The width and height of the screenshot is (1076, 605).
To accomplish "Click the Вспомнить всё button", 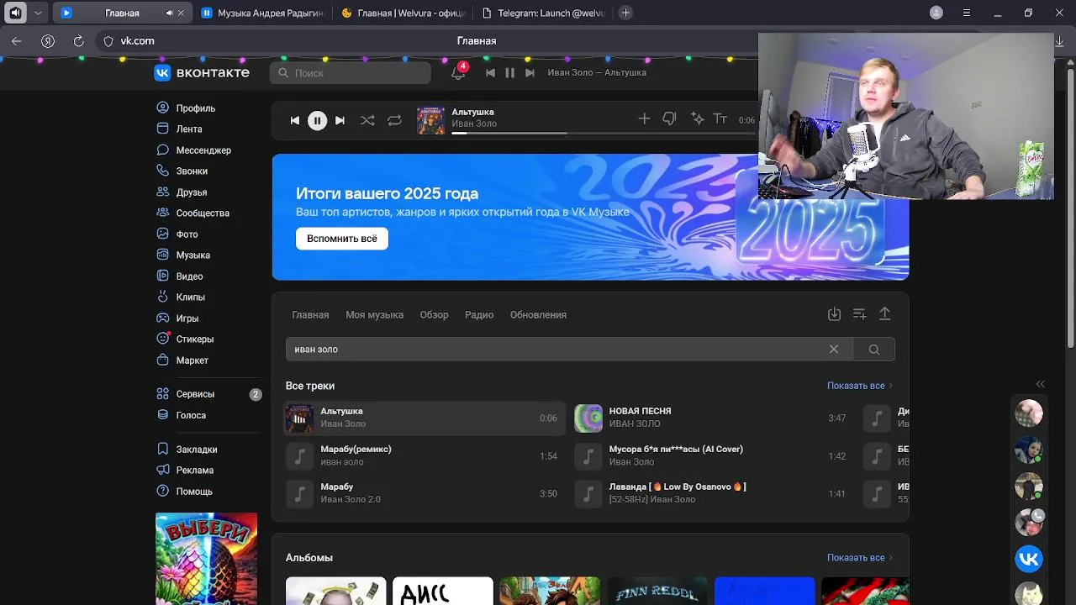I will [x=342, y=239].
